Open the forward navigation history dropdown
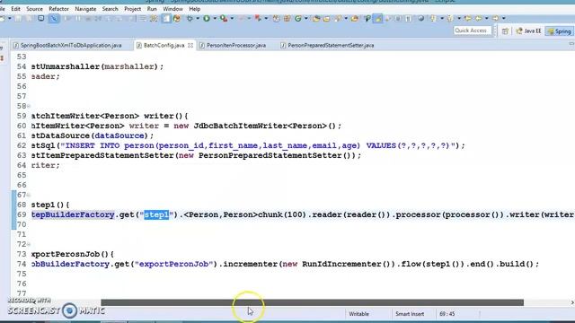 click(504, 18)
